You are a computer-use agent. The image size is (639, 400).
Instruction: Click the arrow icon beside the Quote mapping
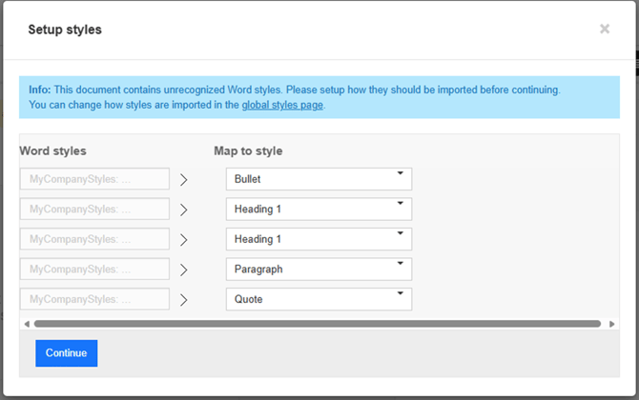[x=184, y=299]
